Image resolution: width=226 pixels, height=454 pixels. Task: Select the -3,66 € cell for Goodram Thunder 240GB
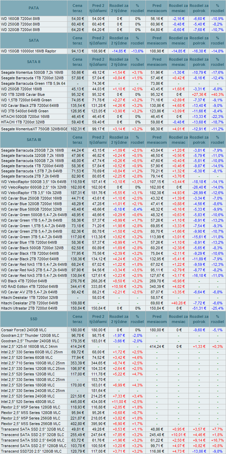pos(119,341)
